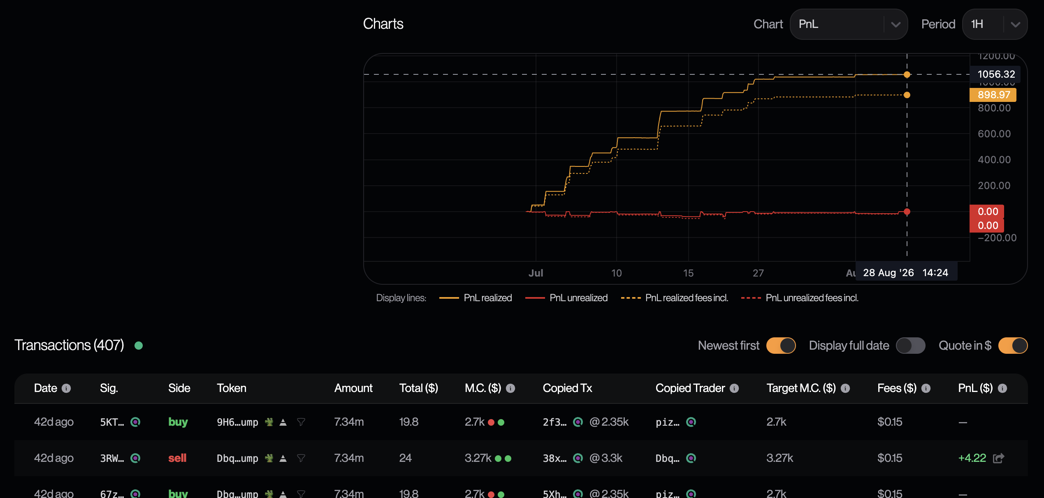Viewport: 1044px width, 498px height.
Task: Click the green live status dot beside Transactions (407)
Action: (139, 346)
